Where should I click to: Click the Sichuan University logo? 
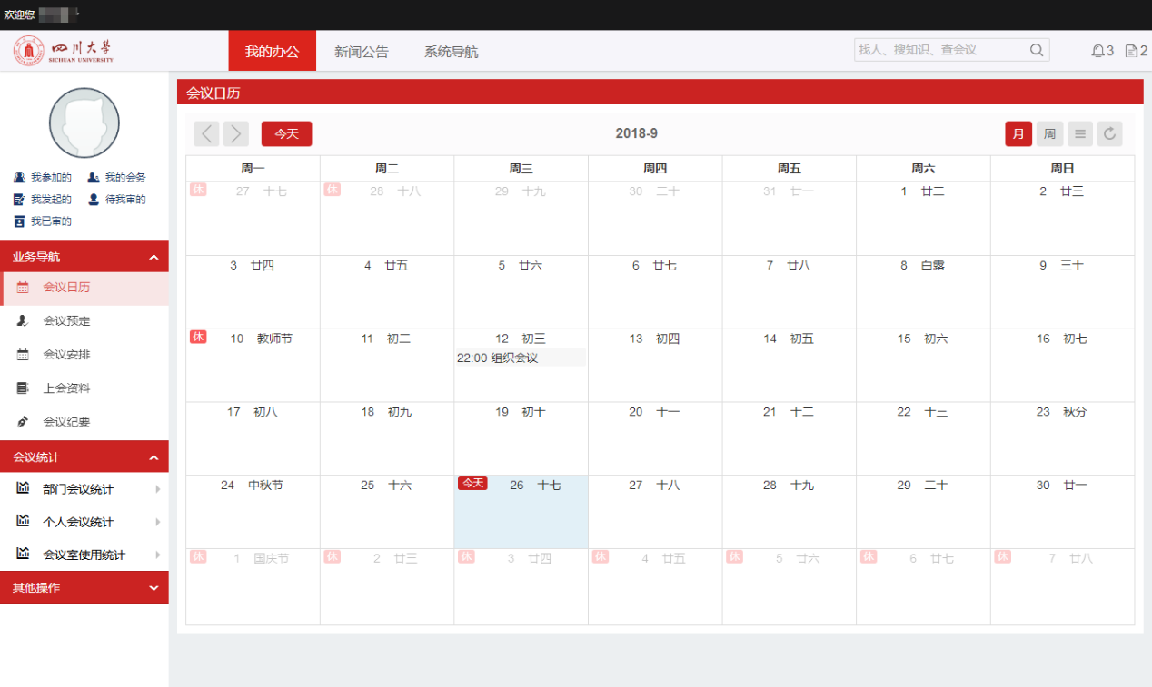[64, 50]
